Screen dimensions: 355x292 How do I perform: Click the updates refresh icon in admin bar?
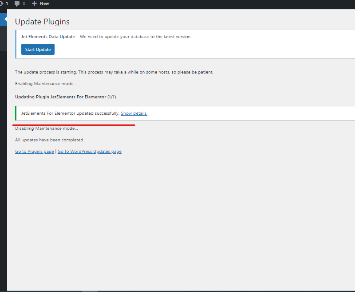pos(1,4)
